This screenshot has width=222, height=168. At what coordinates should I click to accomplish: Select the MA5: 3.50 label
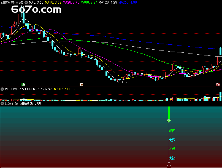[36, 2]
